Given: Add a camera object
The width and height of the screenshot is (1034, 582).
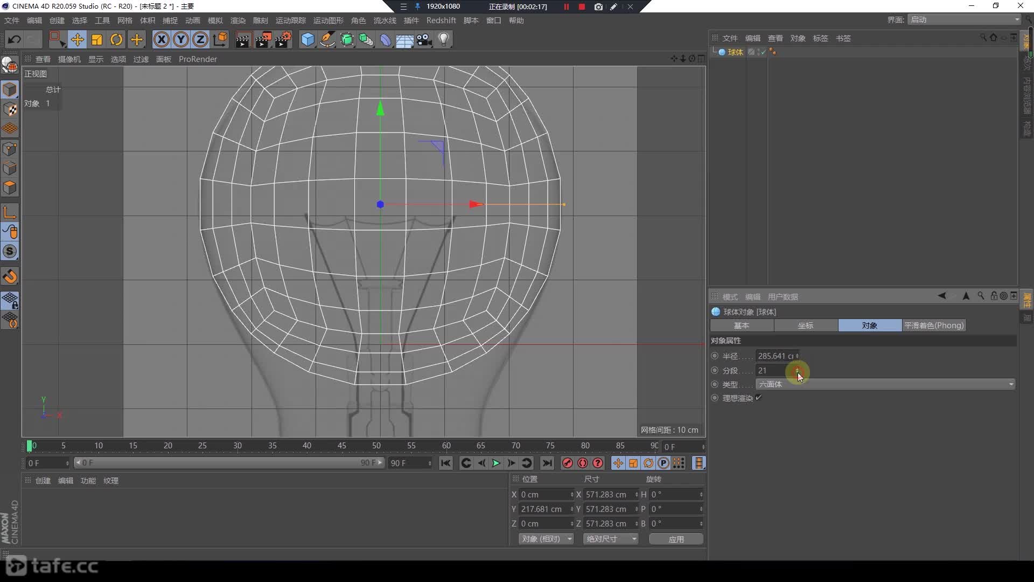Looking at the screenshot, I should 424,39.
